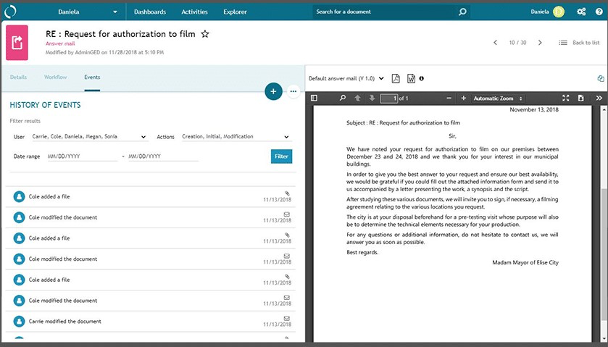Open the Activities menu
Screen dimensions: 608x347
[194, 12]
